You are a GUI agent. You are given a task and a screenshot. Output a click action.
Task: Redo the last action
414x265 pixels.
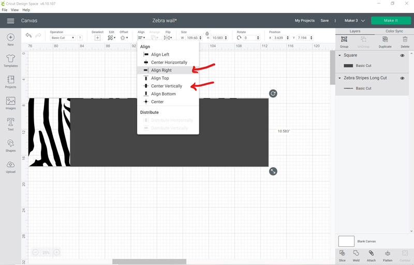pos(38,35)
